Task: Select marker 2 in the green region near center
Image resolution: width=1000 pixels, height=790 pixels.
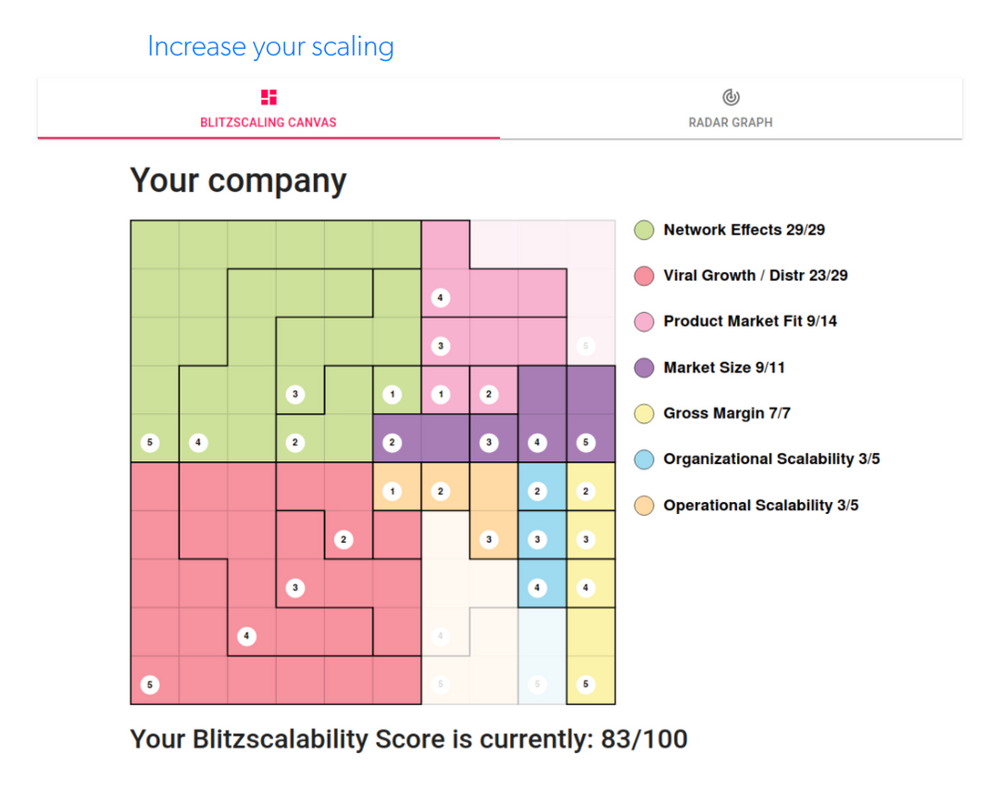Action: (294, 443)
